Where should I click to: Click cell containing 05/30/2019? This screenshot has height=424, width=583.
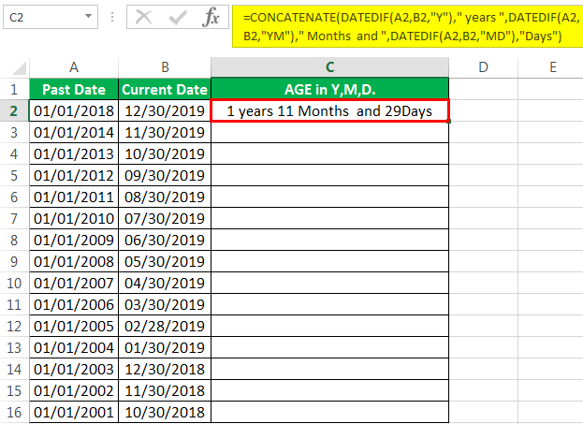(165, 261)
